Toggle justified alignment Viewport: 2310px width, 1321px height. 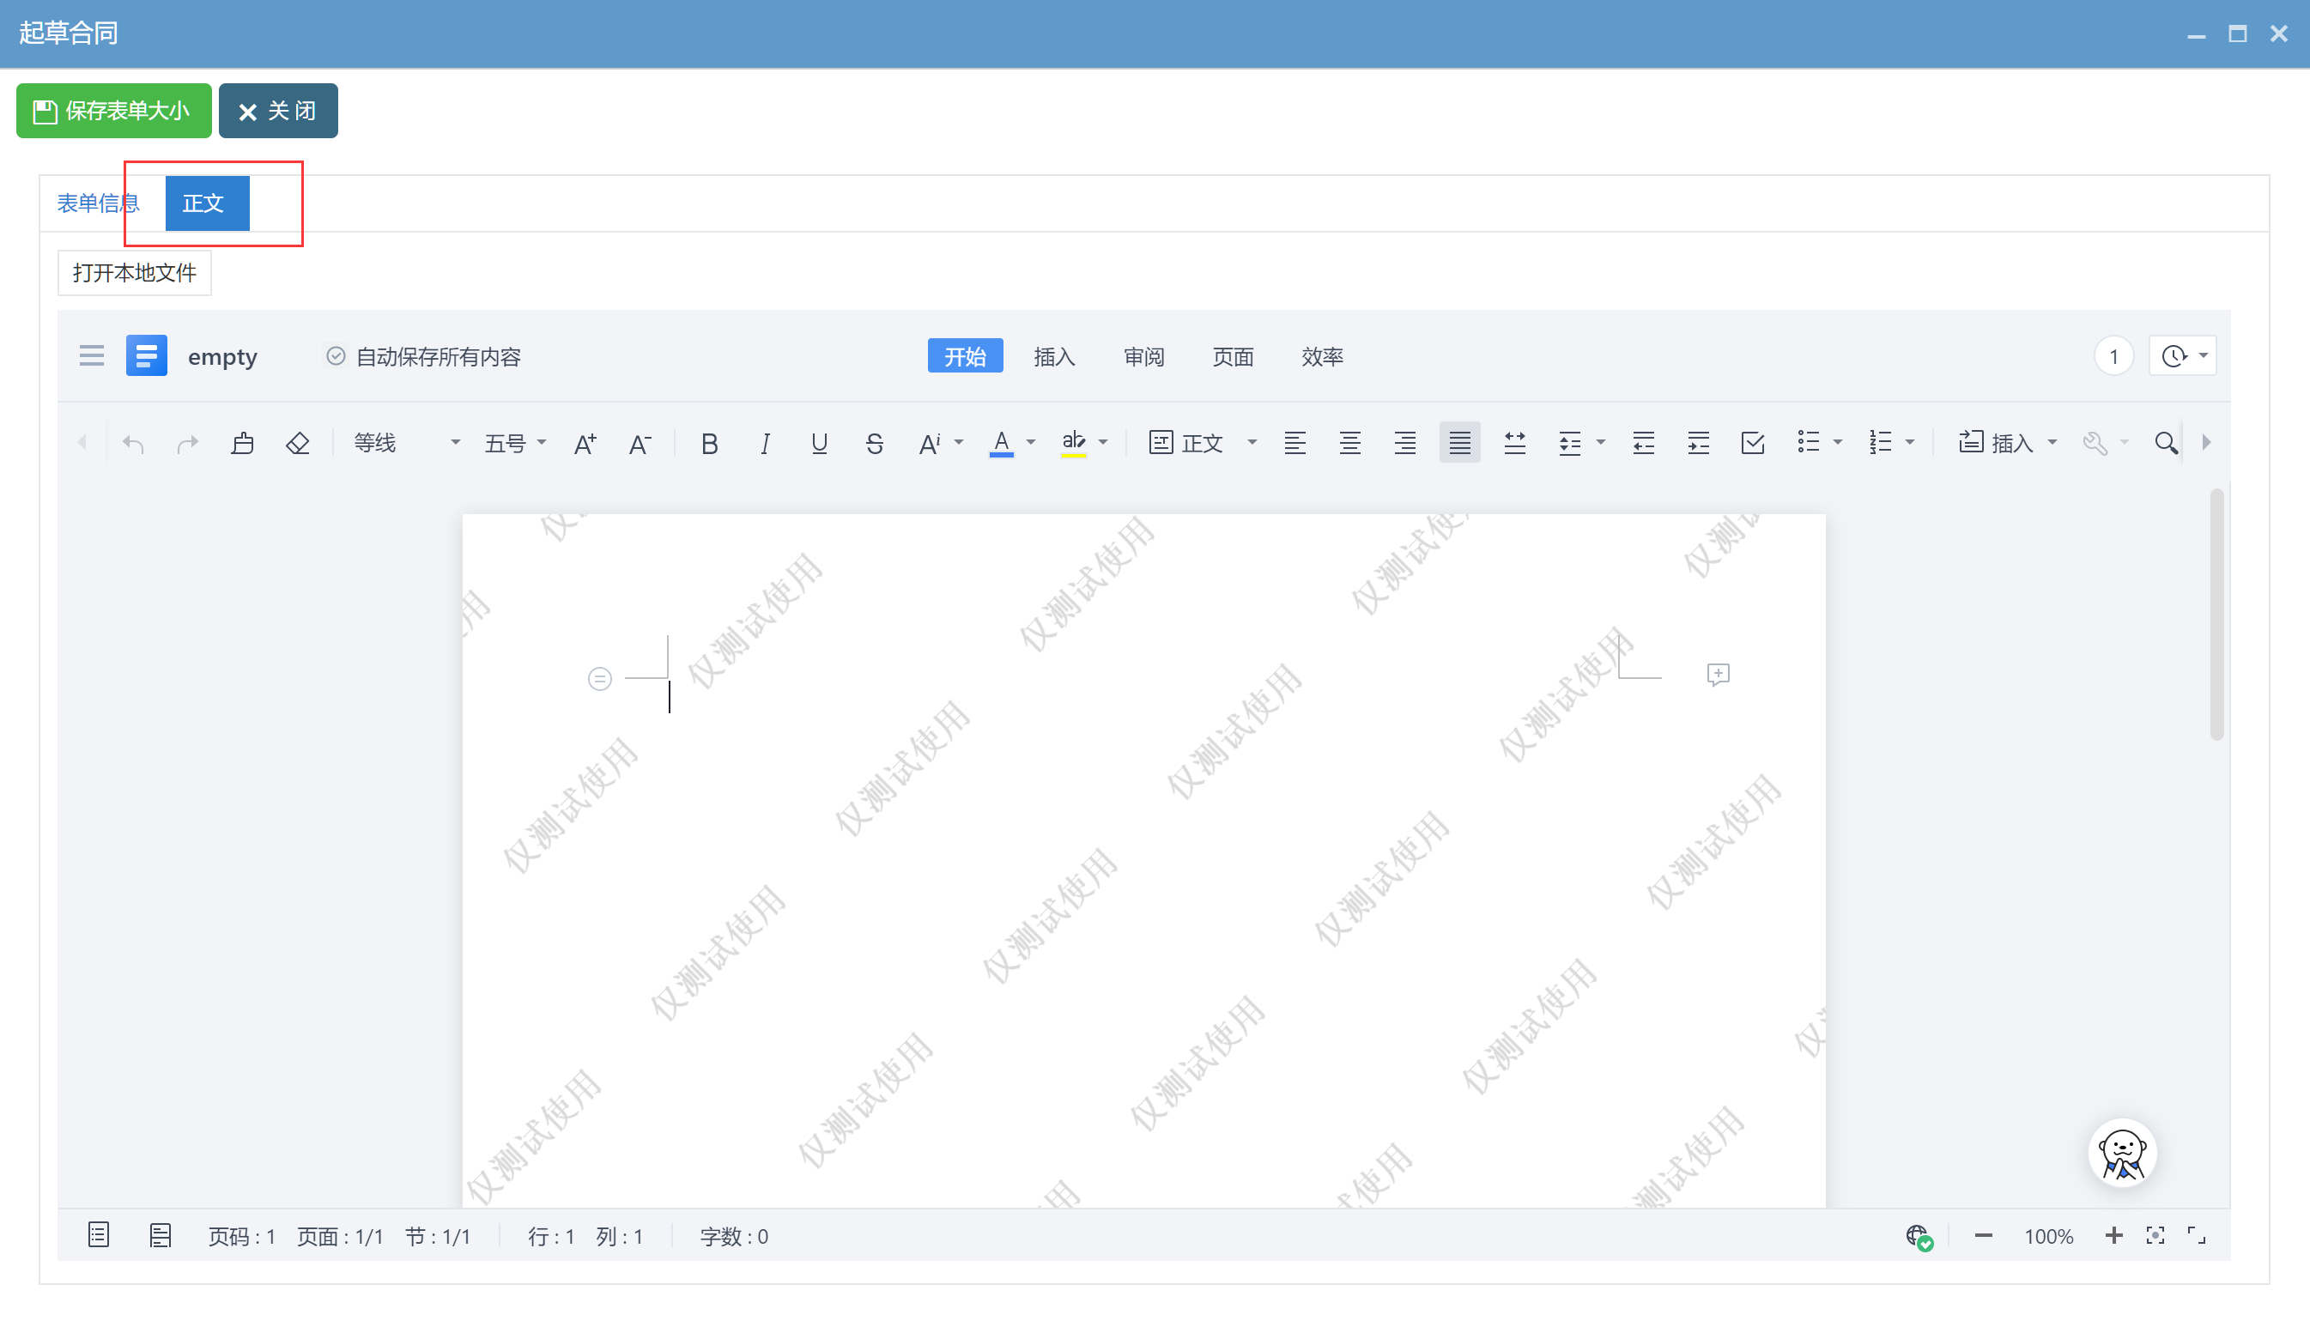point(1460,443)
